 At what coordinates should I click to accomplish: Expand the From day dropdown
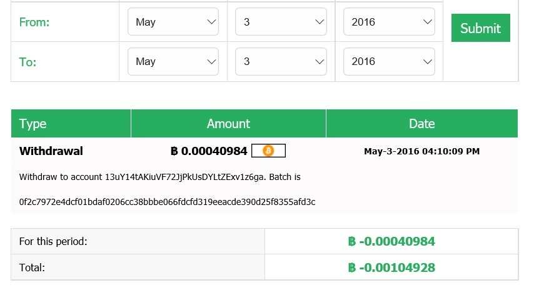281,22
